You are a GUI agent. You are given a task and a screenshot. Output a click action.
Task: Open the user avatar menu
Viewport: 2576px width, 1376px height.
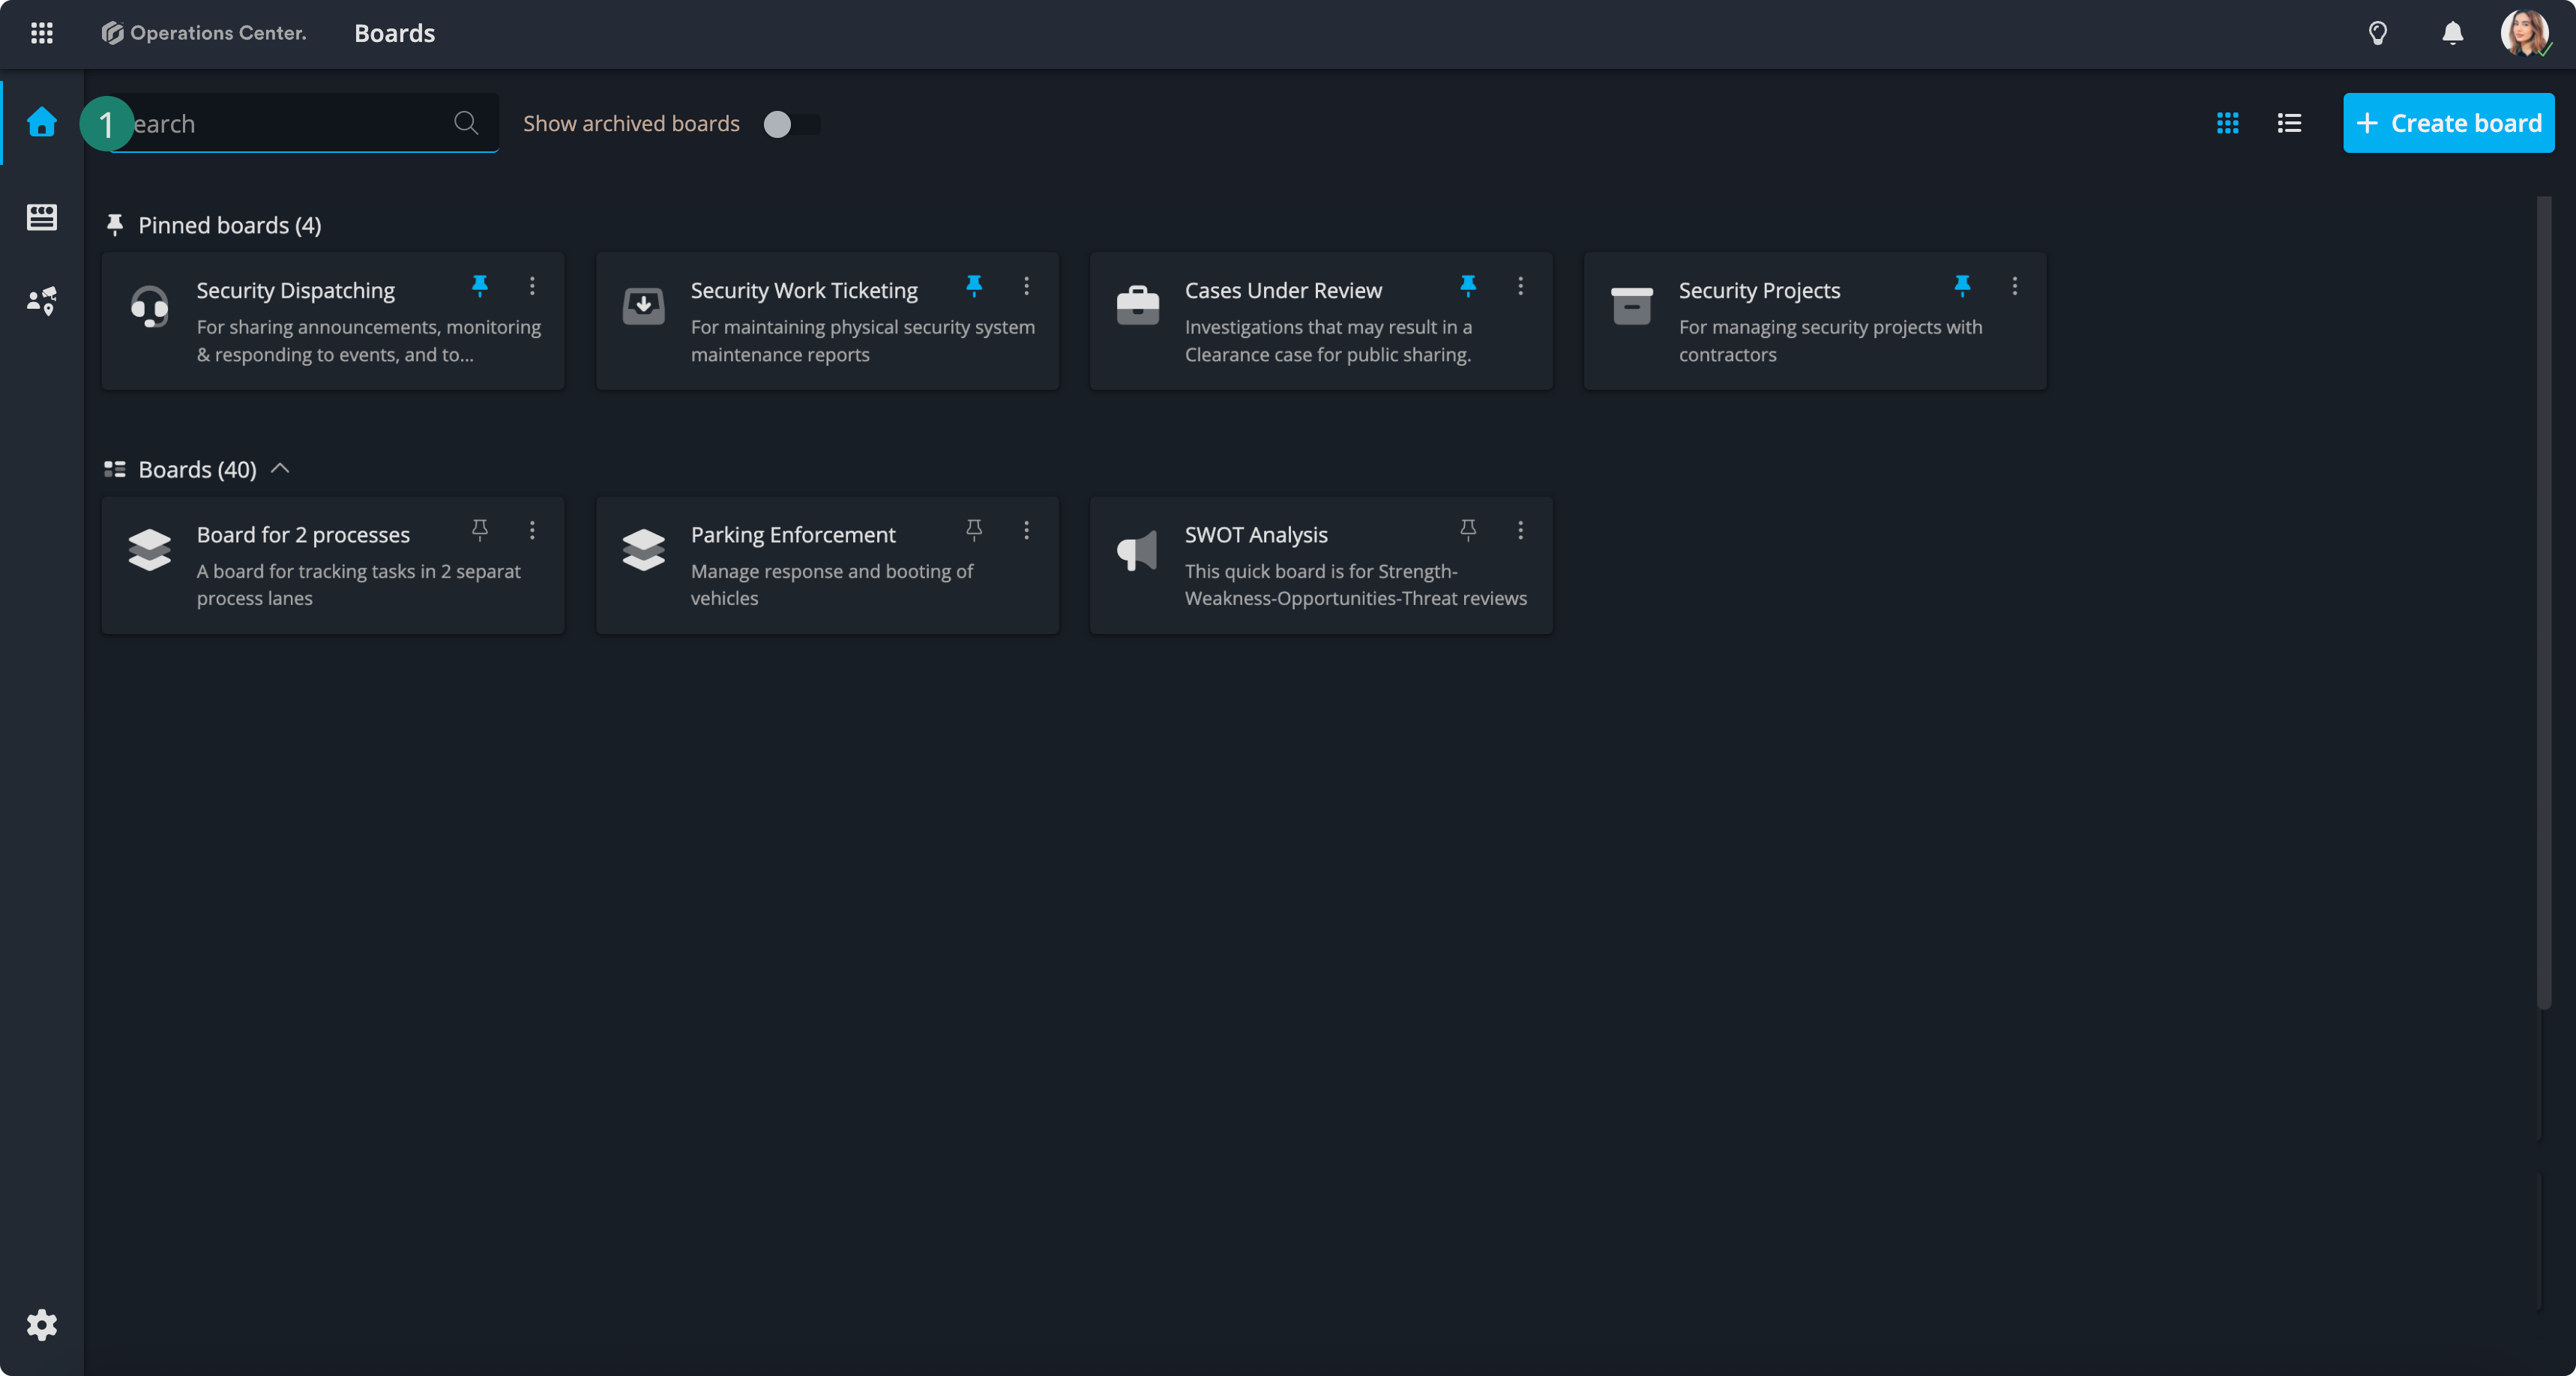click(x=2524, y=33)
